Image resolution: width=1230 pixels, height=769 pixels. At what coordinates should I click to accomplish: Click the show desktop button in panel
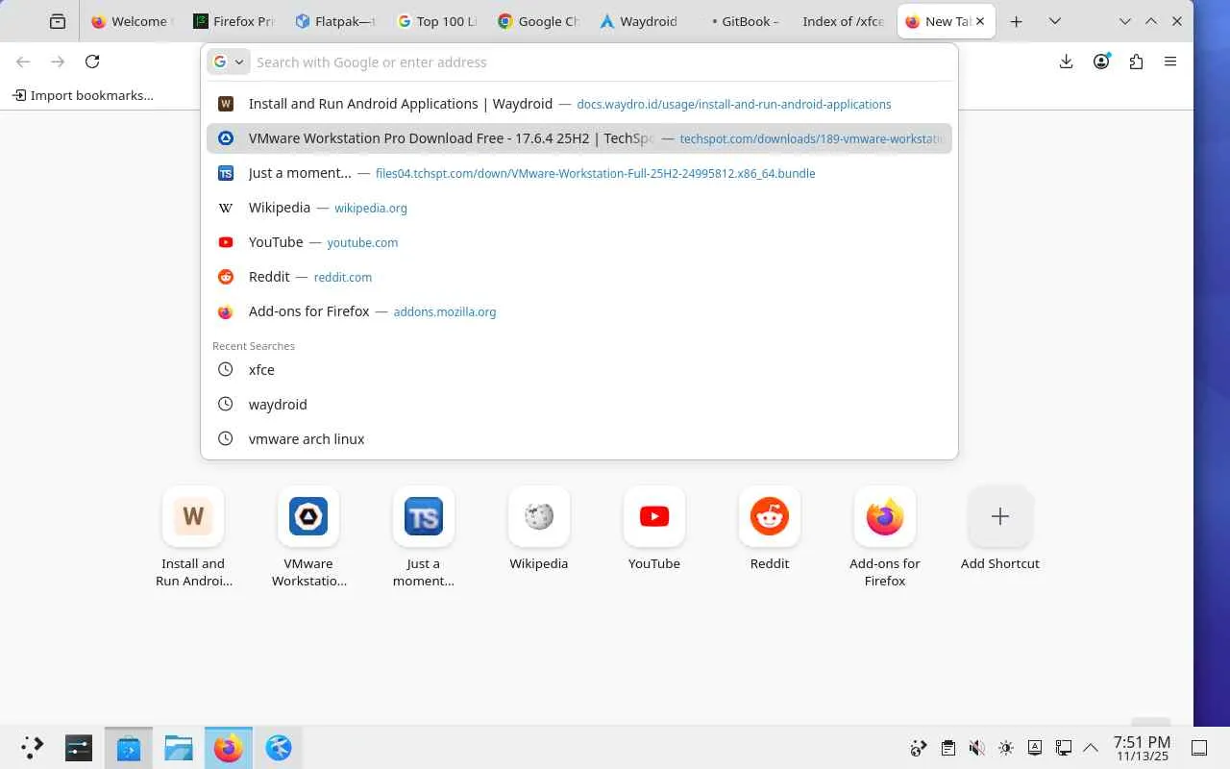pyautogui.click(x=1199, y=748)
